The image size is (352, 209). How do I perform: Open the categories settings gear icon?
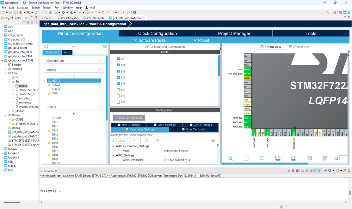tap(105, 47)
